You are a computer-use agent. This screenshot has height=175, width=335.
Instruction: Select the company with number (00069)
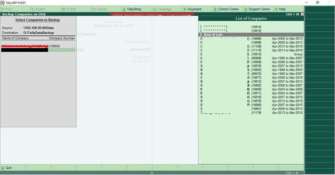click(251, 58)
